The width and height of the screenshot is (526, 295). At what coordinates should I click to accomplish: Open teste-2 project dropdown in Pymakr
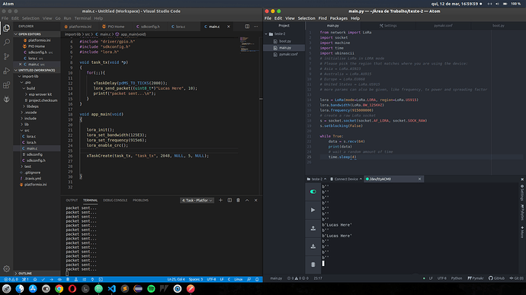tap(316, 179)
